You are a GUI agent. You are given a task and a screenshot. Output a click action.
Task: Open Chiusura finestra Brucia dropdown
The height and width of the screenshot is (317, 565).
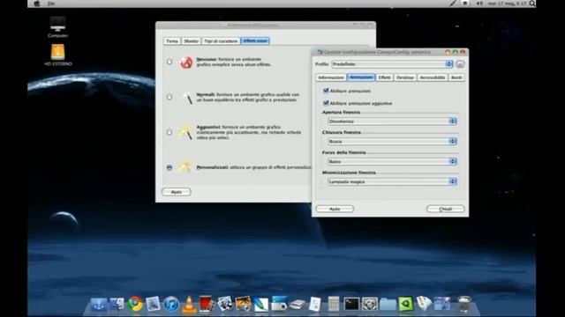(392, 142)
